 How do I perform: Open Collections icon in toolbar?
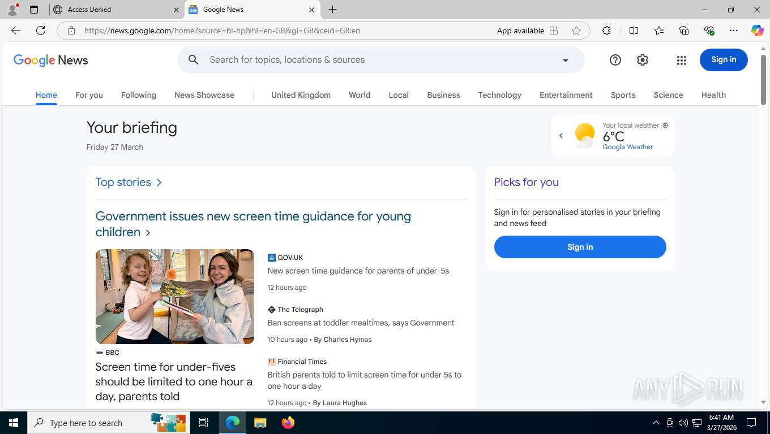[684, 31]
